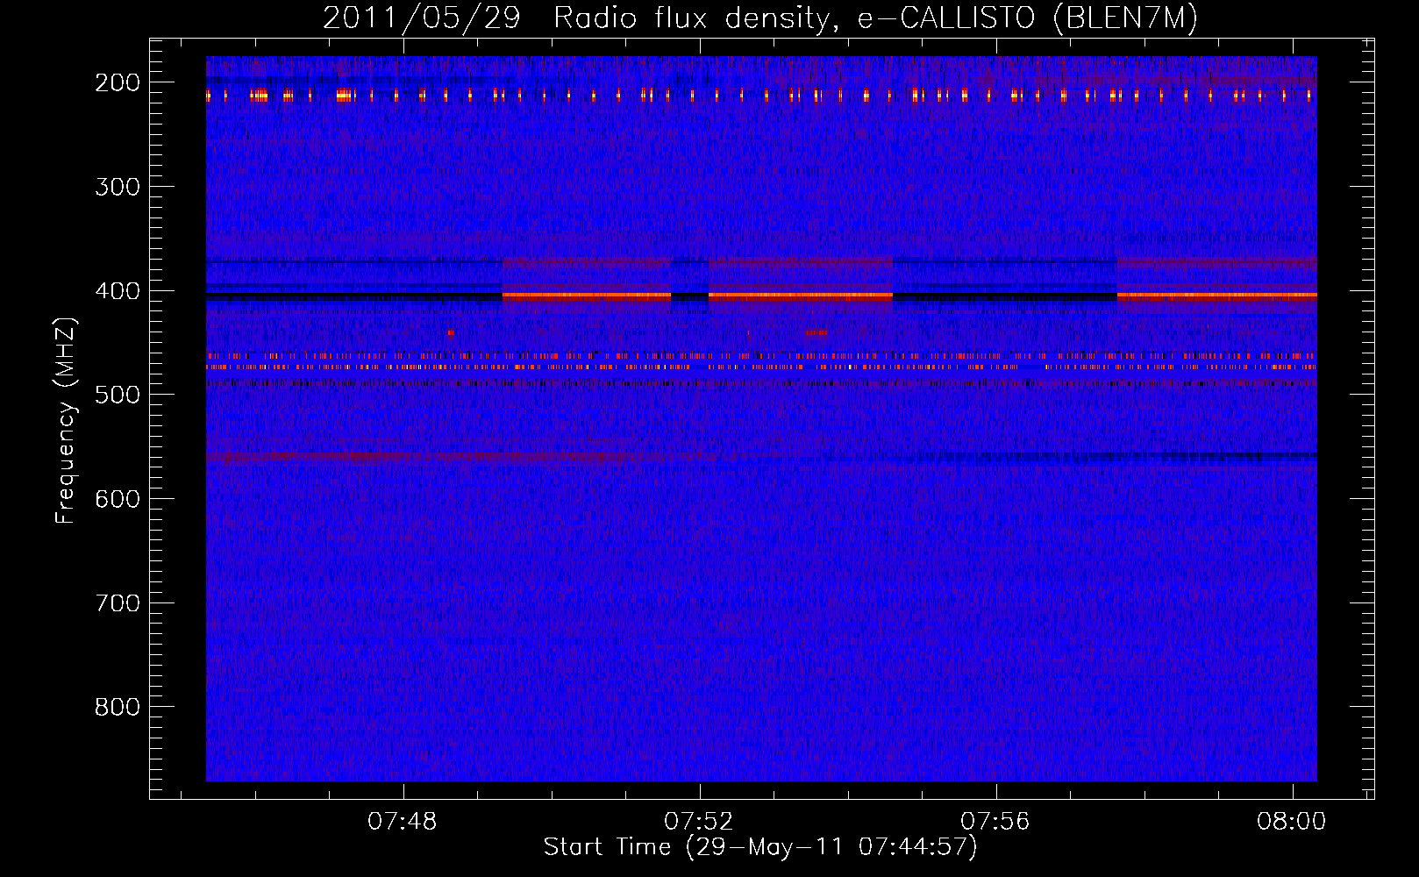Click the plot title '2011/05/29 Radio flux density'
This screenshot has height=877, width=1419.
[574, 18]
